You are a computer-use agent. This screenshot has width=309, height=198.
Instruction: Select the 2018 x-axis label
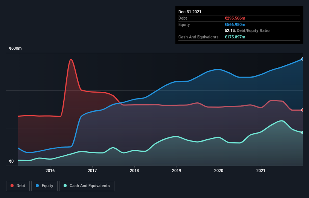pos(134,171)
